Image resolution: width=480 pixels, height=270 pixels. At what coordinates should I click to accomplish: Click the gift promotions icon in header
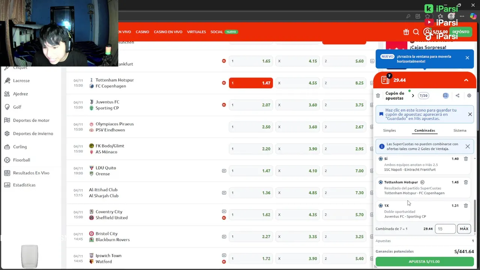pos(406,32)
